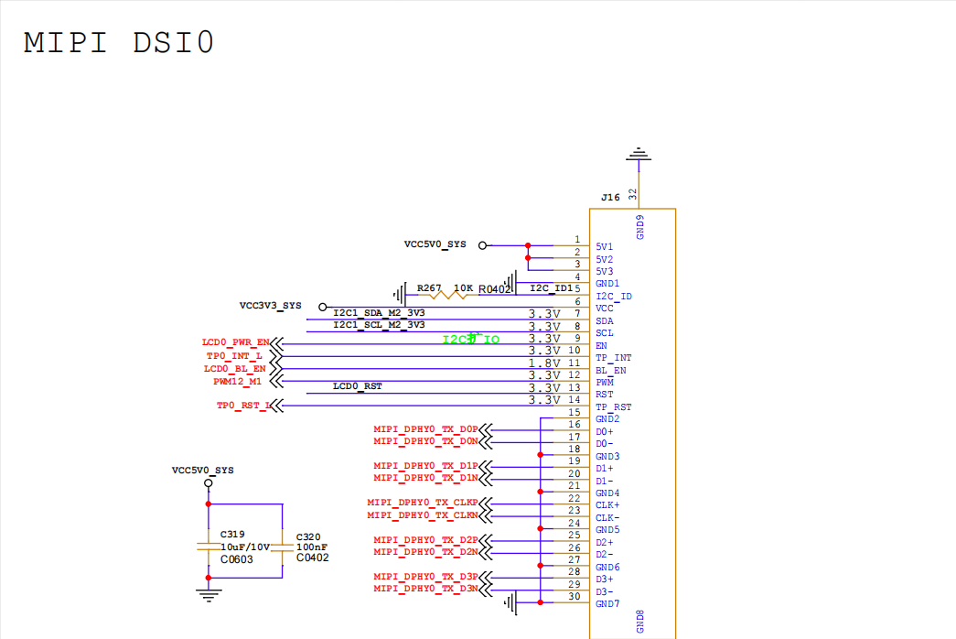Click the GND8 pin name at J16 bottom
This screenshot has height=639, width=956.
(x=639, y=621)
